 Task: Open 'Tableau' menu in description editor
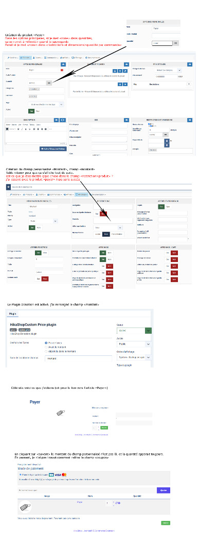point(32,125)
